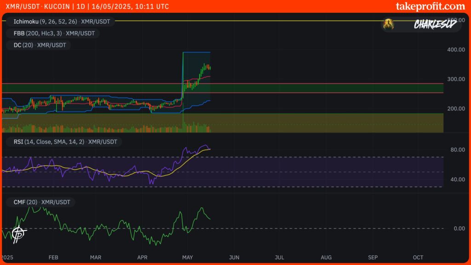The height and width of the screenshot is (265, 471).
Task: Select FEB on the time axis
Action: (x=53, y=258)
